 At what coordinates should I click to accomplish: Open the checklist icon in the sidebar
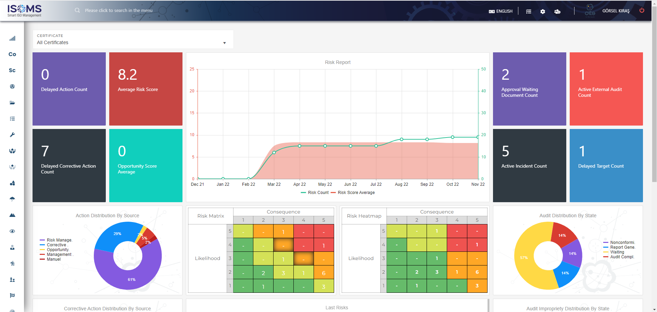12,118
